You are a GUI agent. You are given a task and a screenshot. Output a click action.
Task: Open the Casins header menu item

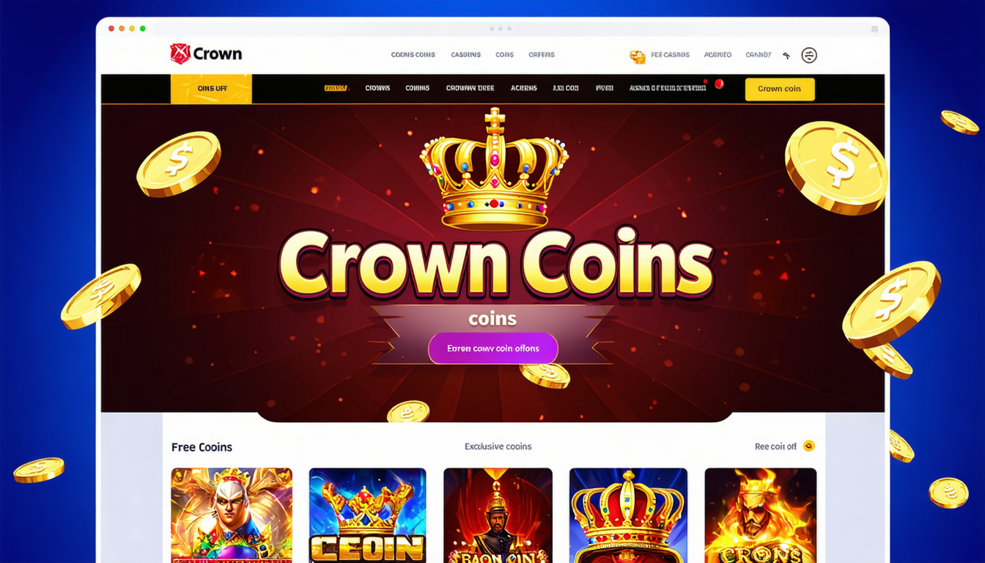click(x=466, y=55)
